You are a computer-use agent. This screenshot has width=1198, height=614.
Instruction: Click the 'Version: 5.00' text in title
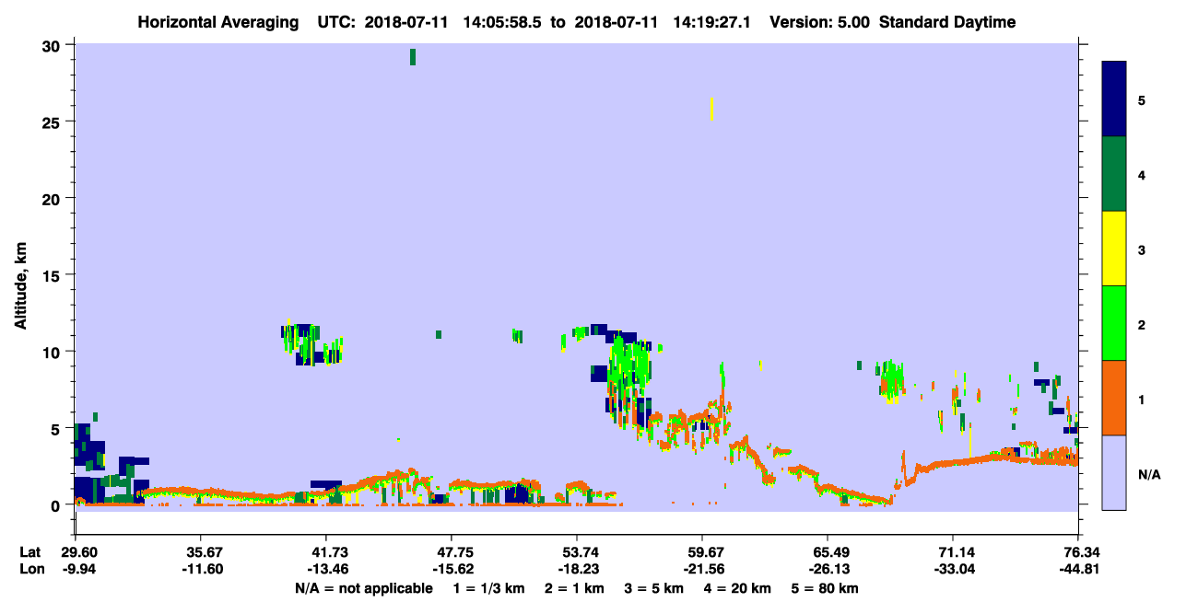point(820,22)
